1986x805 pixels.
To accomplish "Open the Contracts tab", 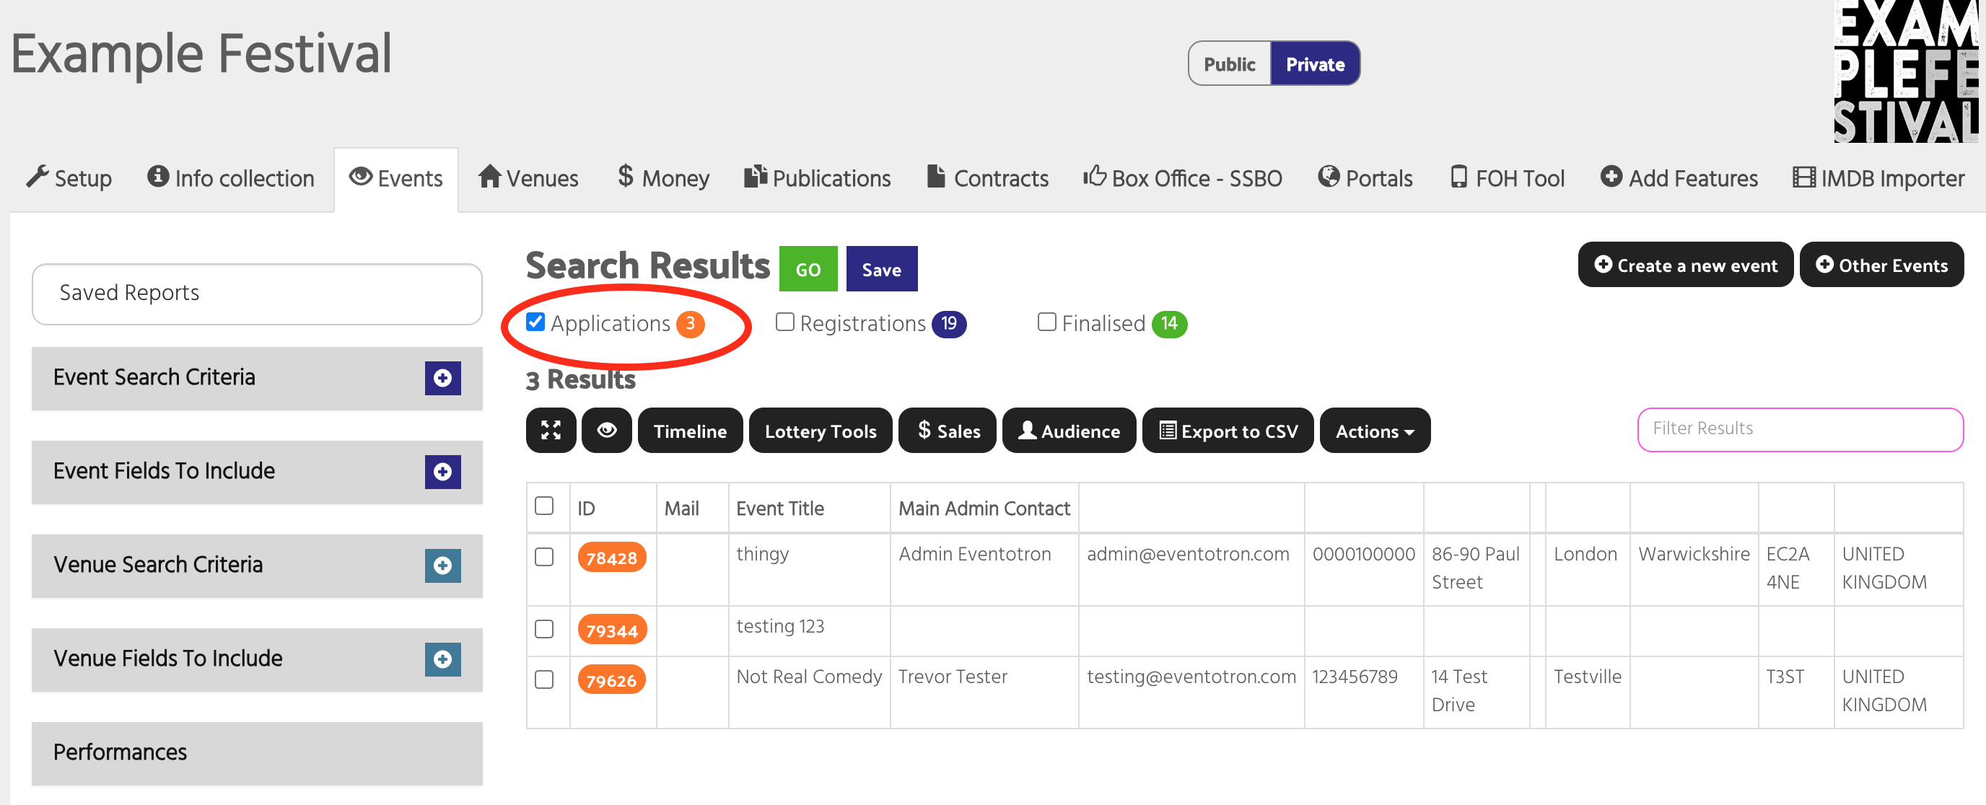I will tap(987, 178).
